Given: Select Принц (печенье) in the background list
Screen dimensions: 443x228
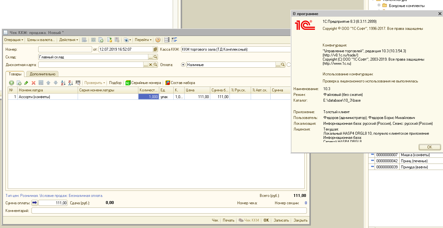Looking at the screenshot, I should (x=414, y=161).
